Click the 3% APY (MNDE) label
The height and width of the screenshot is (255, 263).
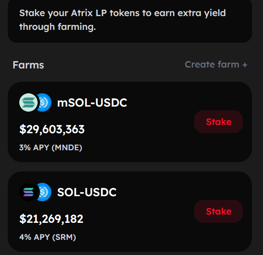[x=50, y=148]
